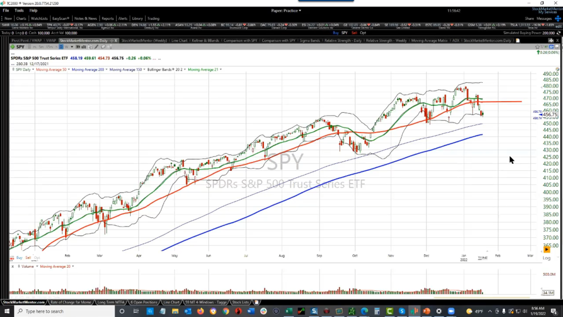563x317 pixels.
Task: Click Windows Start button
Action: point(7,311)
